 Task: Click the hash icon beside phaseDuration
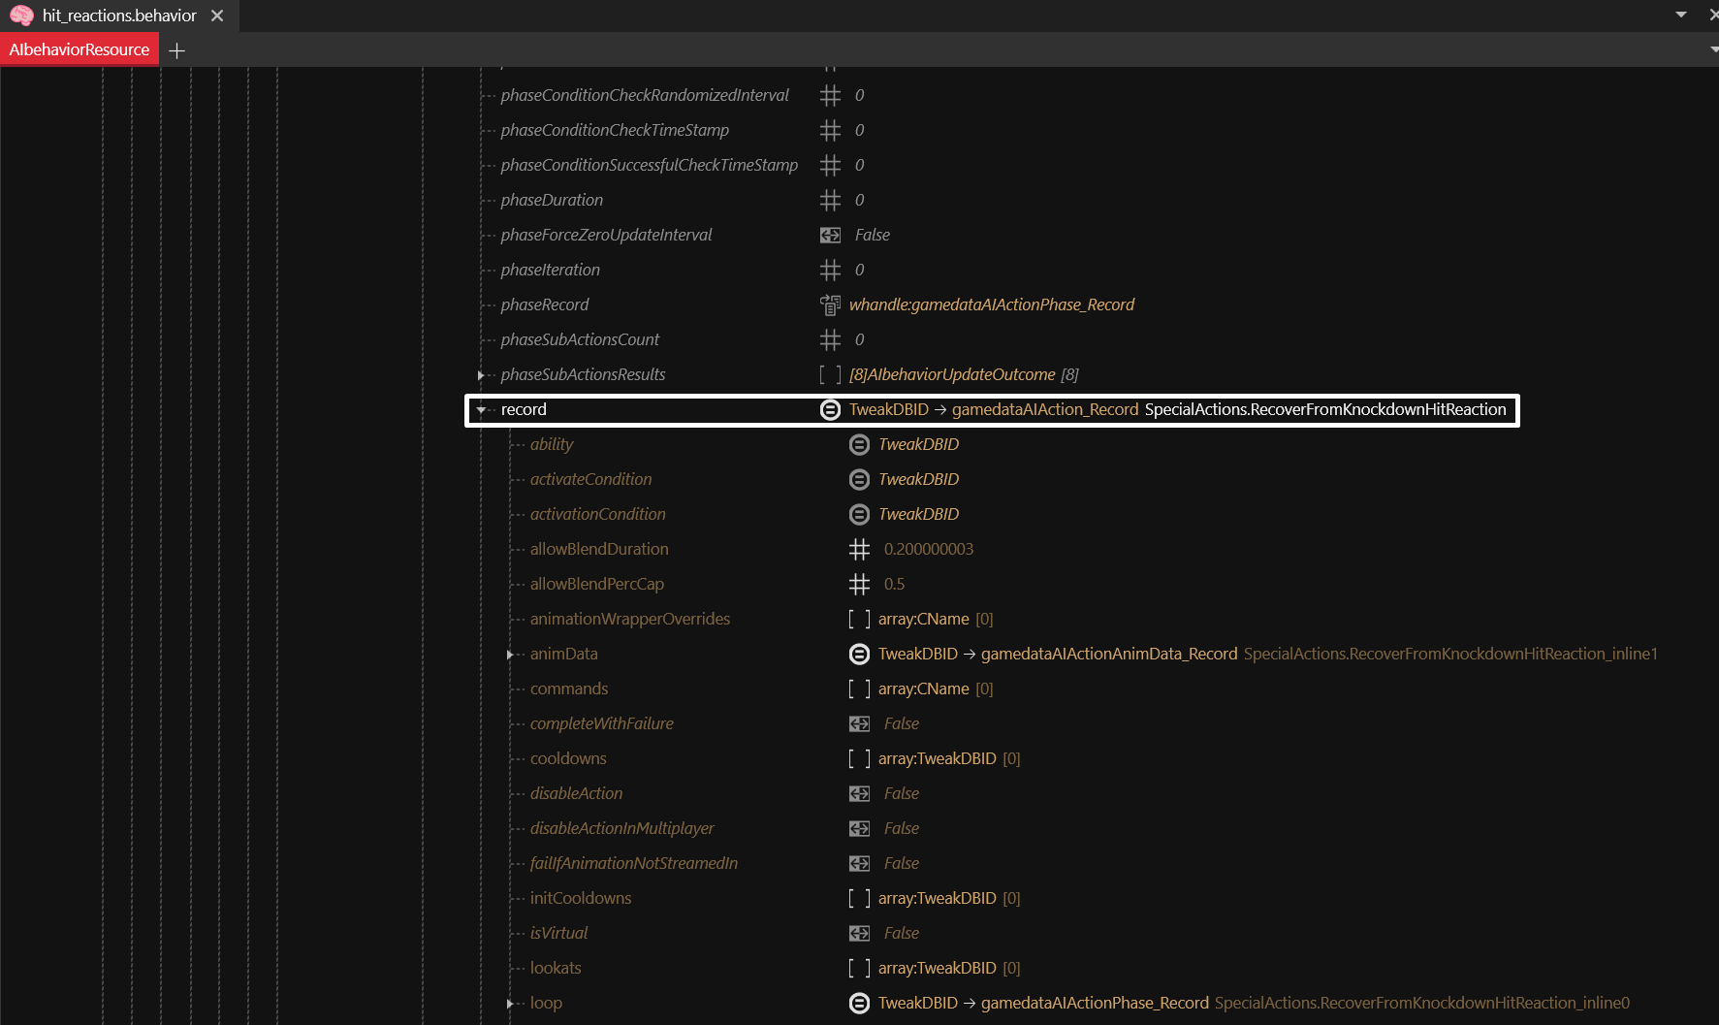(830, 200)
